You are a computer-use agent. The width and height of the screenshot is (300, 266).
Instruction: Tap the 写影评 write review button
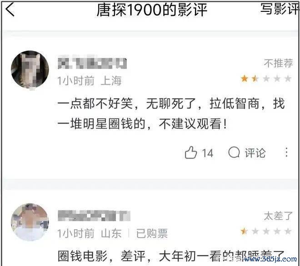click(x=280, y=9)
